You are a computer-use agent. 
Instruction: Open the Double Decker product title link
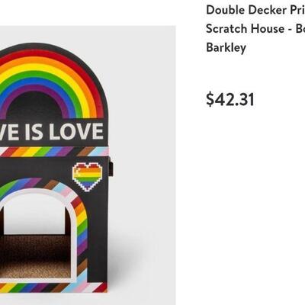(255, 10)
